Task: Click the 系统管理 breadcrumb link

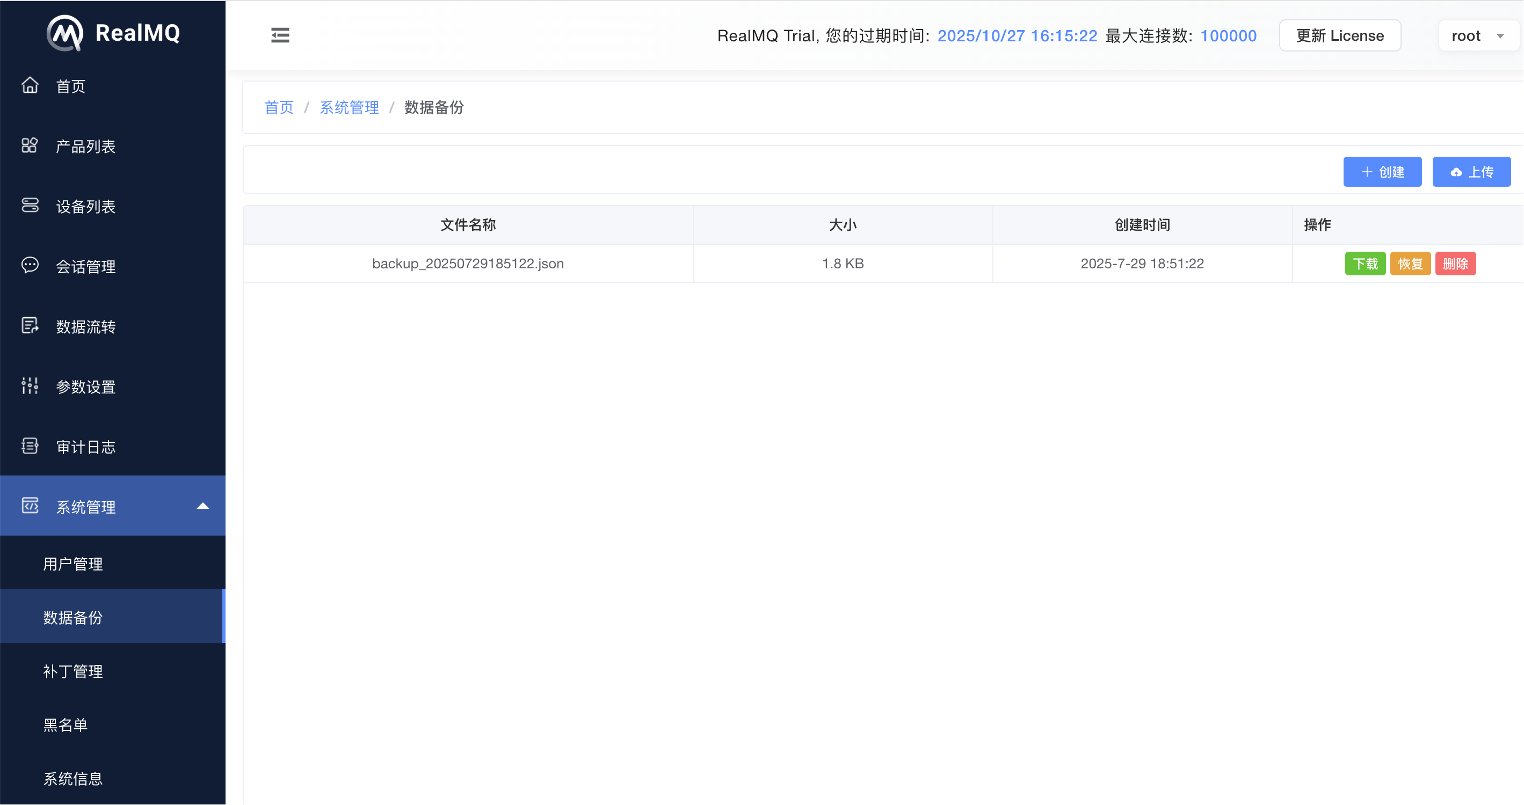Action: pos(349,107)
